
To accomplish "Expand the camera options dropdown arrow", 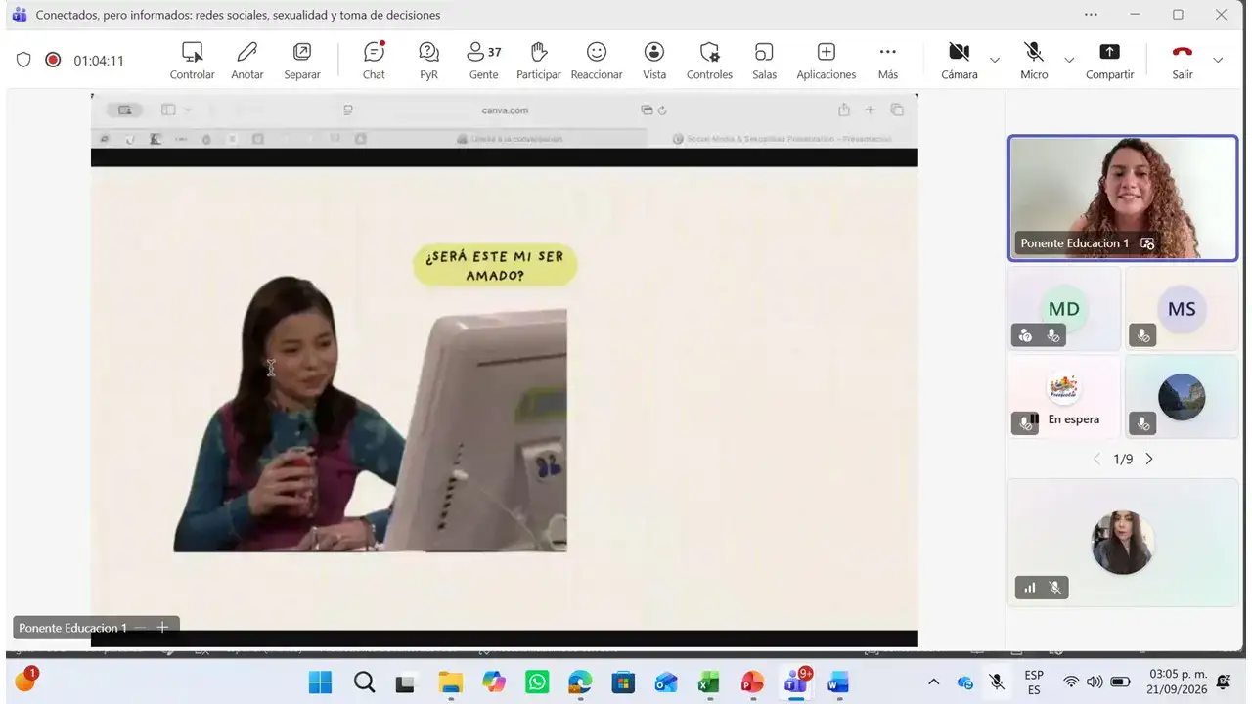I will (x=995, y=60).
